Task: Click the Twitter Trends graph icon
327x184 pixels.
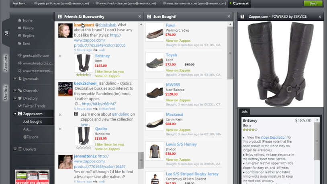Action: (x=19, y=106)
